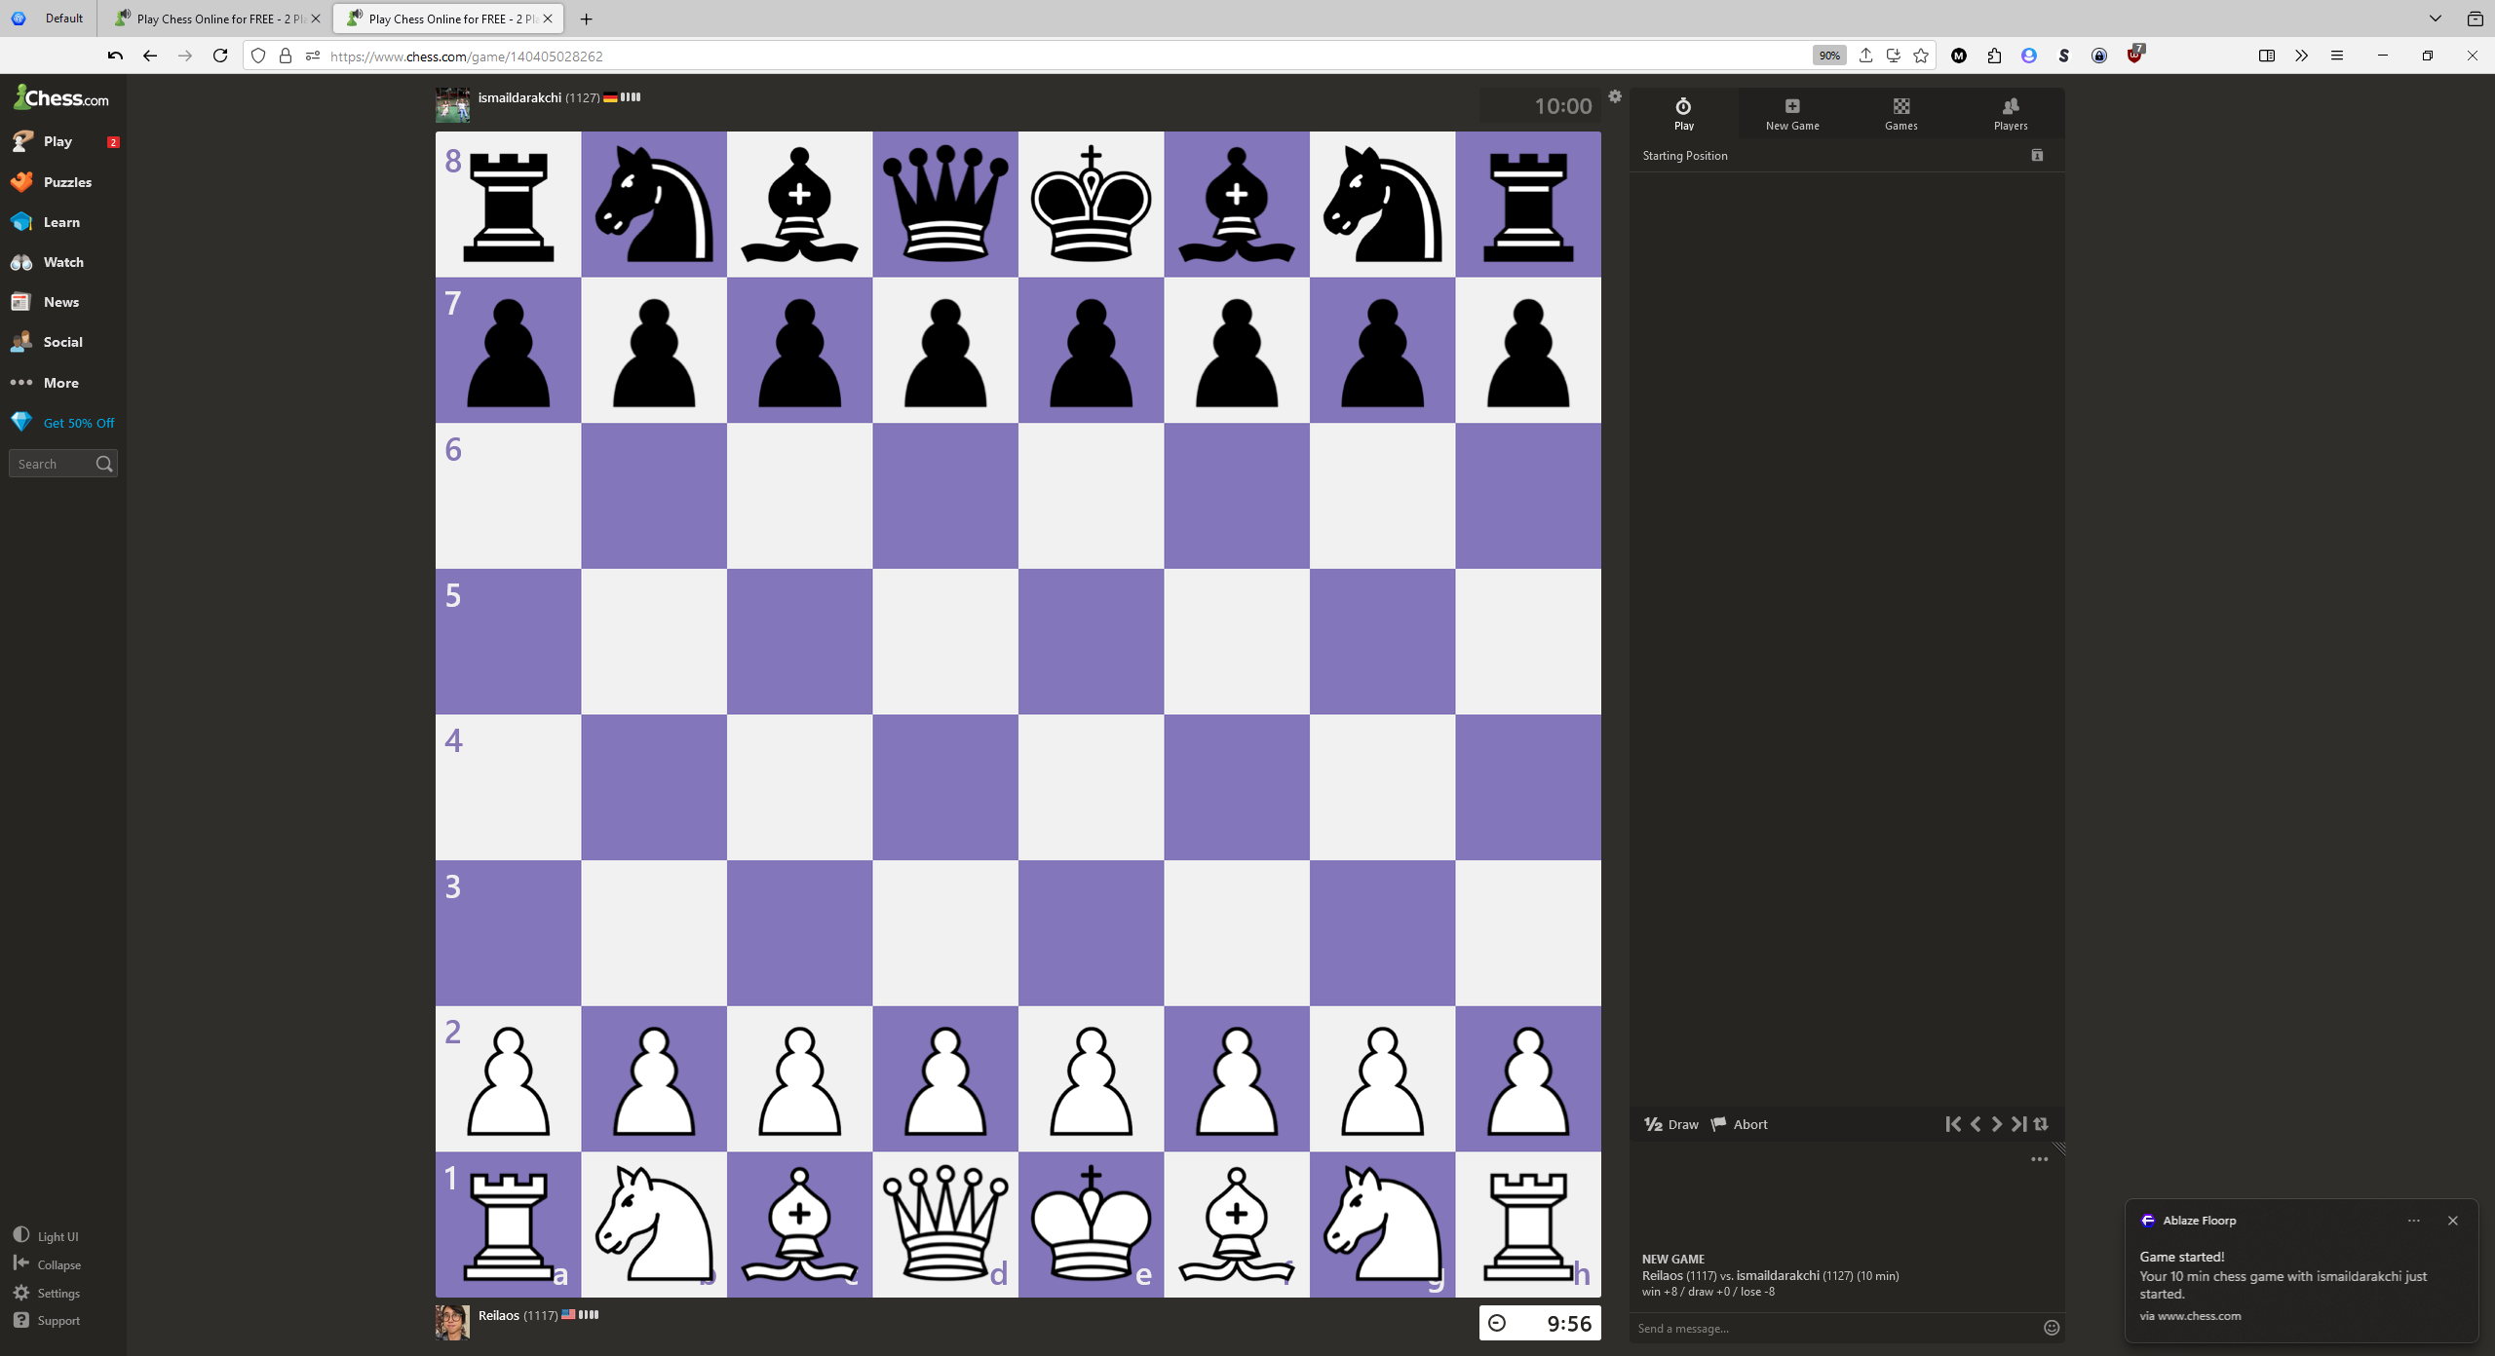Select the white knight on b1
Screen dimensions: 2495x1356
(x=654, y=1224)
